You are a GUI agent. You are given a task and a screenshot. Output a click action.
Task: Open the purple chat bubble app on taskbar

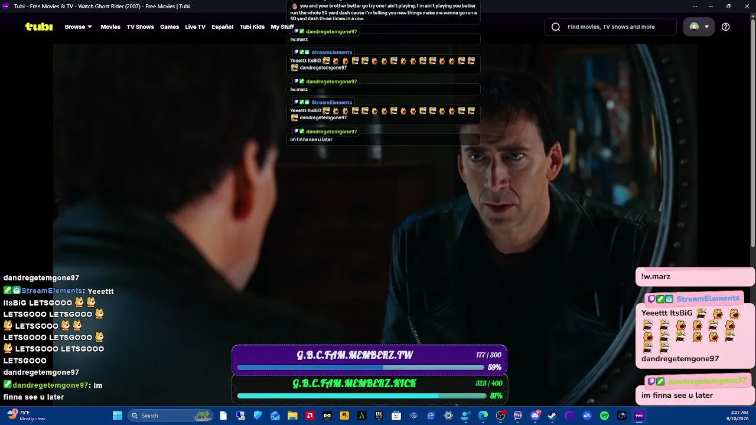(518, 416)
